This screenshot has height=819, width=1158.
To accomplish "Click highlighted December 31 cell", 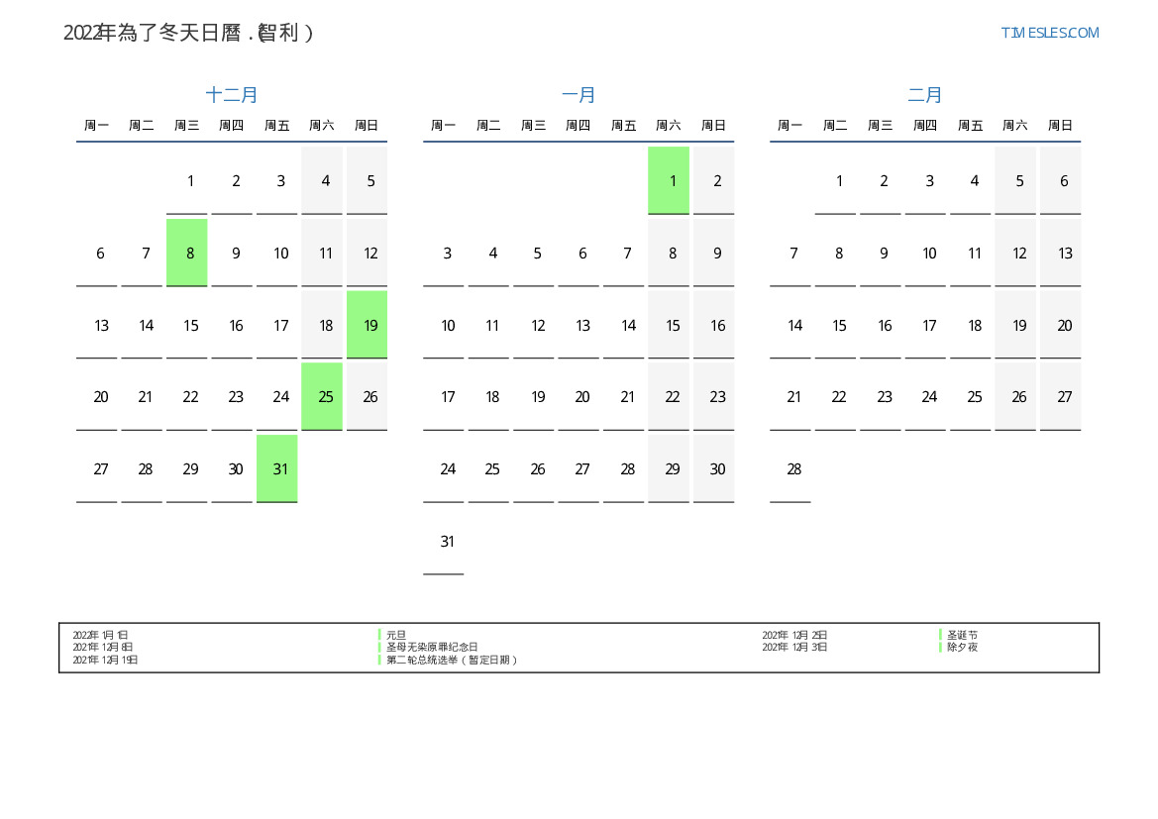I will click(277, 469).
